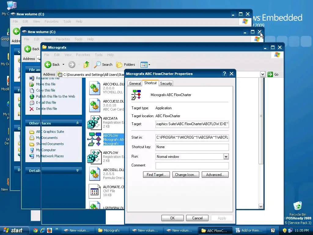Screen dimensions: 313x235
Task: Open Search in Micrografx toolbar
Action: (x=103, y=65)
